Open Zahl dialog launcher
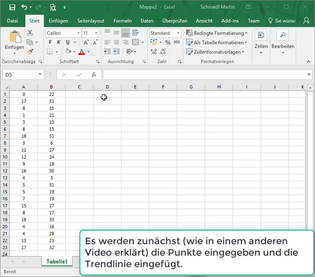The image size is (315, 277). 180,62
